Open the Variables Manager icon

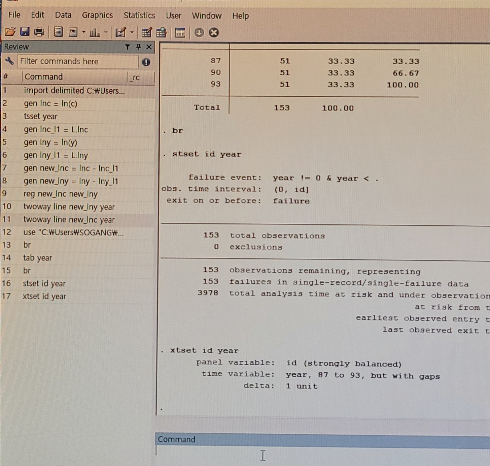(x=180, y=33)
